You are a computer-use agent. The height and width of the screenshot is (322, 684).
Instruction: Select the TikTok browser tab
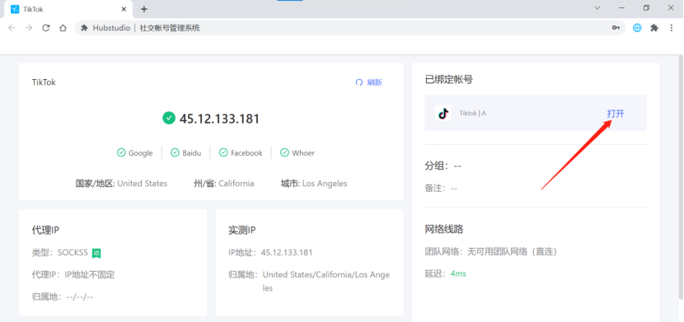tap(68, 9)
